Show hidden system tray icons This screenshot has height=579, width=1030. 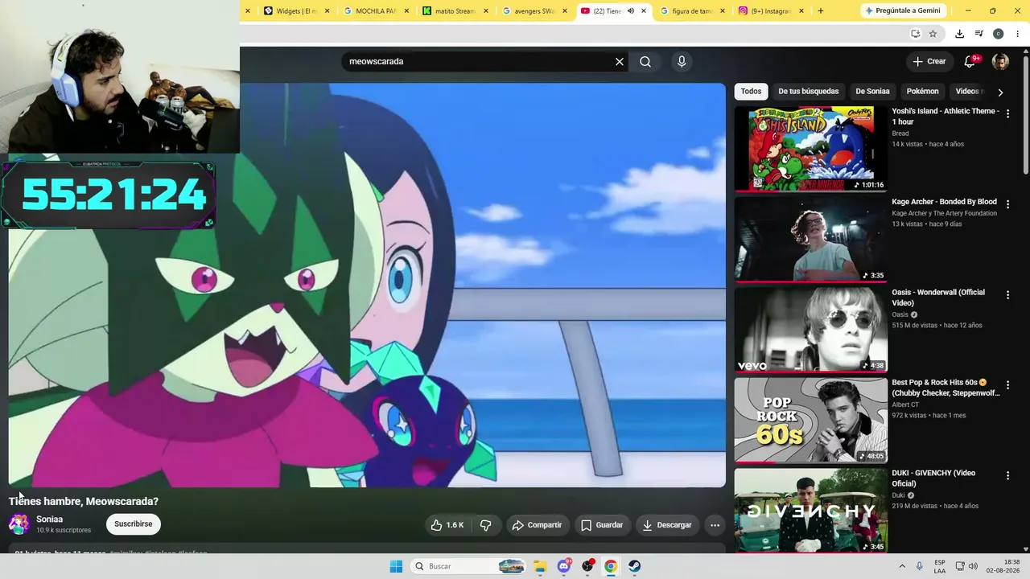coord(902,566)
